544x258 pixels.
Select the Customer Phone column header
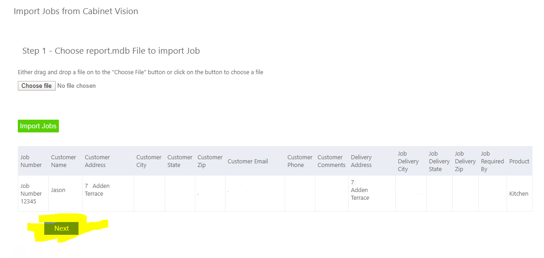point(300,161)
